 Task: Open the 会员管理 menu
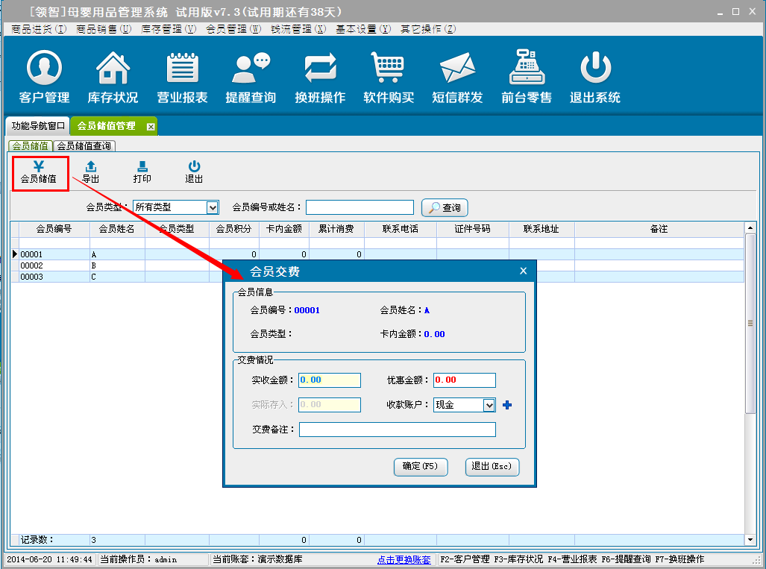click(233, 29)
